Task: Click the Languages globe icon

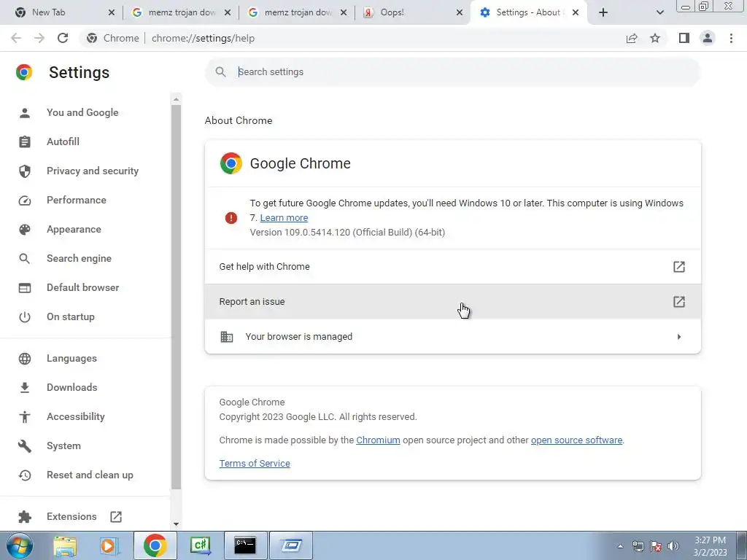Action: [25, 358]
